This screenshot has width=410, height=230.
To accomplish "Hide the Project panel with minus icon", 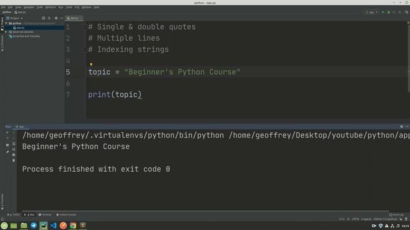I will 61,19.
